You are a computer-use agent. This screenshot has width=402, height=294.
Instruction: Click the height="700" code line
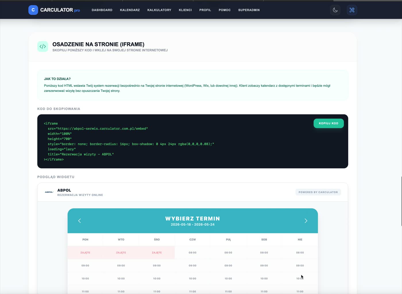[60, 139]
